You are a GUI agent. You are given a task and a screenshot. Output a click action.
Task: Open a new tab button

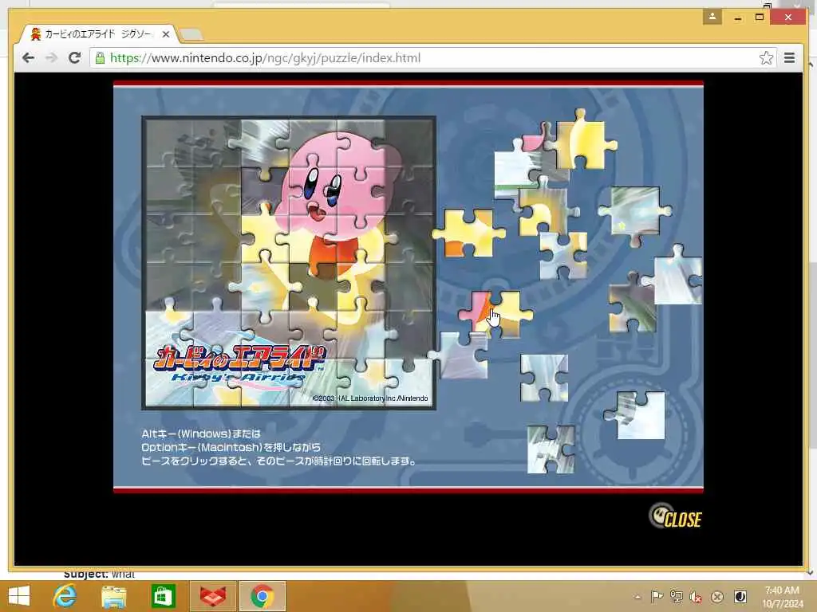[191, 35]
